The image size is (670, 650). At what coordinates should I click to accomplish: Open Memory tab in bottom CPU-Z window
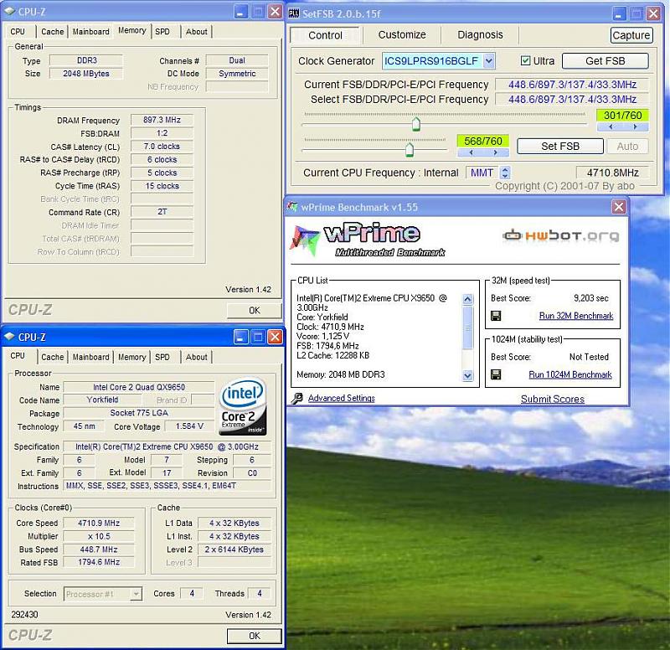(x=131, y=357)
